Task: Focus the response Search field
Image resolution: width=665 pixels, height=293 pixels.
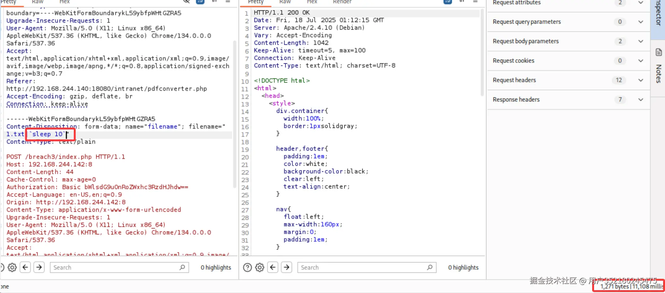Action: click(367, 267)
